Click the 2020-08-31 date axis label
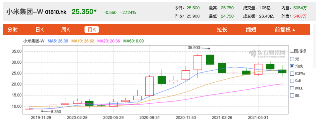 click(150, 117)
